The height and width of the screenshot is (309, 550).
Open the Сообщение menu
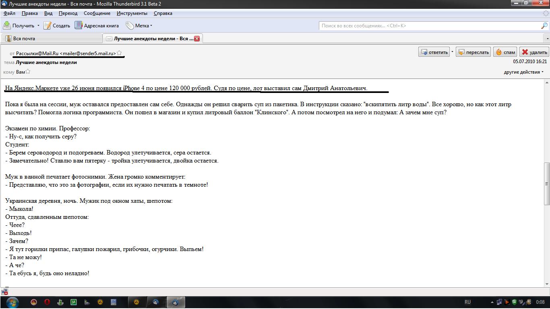97,13
